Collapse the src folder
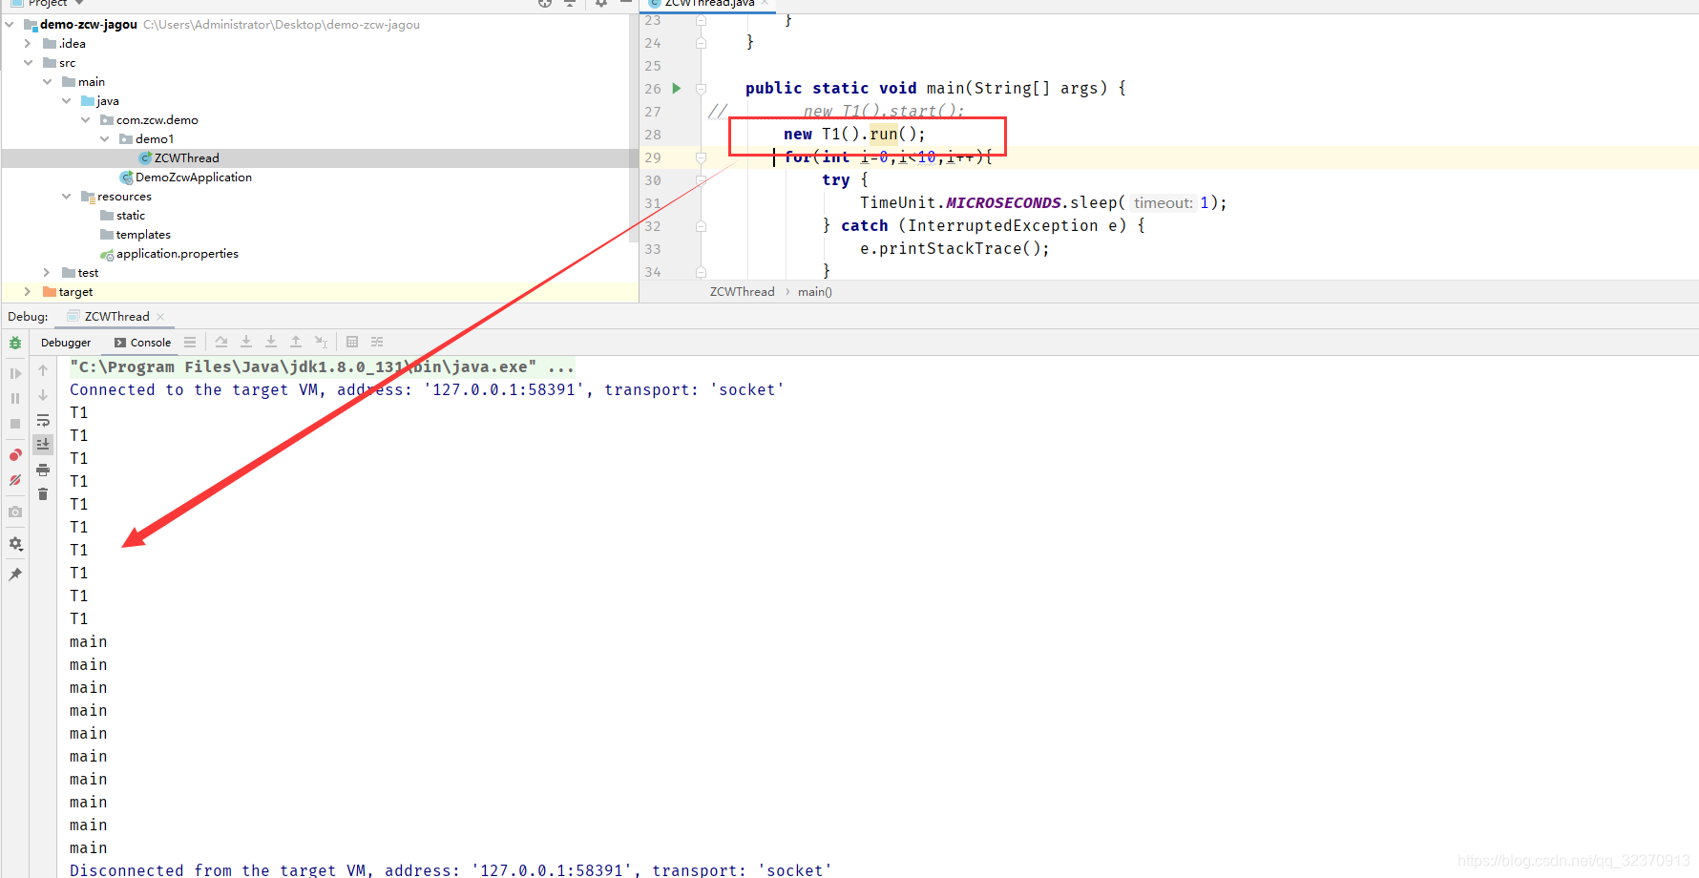 pos(28,62)
